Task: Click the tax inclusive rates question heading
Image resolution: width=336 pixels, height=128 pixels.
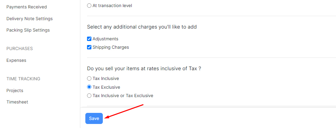Action: (x=144, y=69)
